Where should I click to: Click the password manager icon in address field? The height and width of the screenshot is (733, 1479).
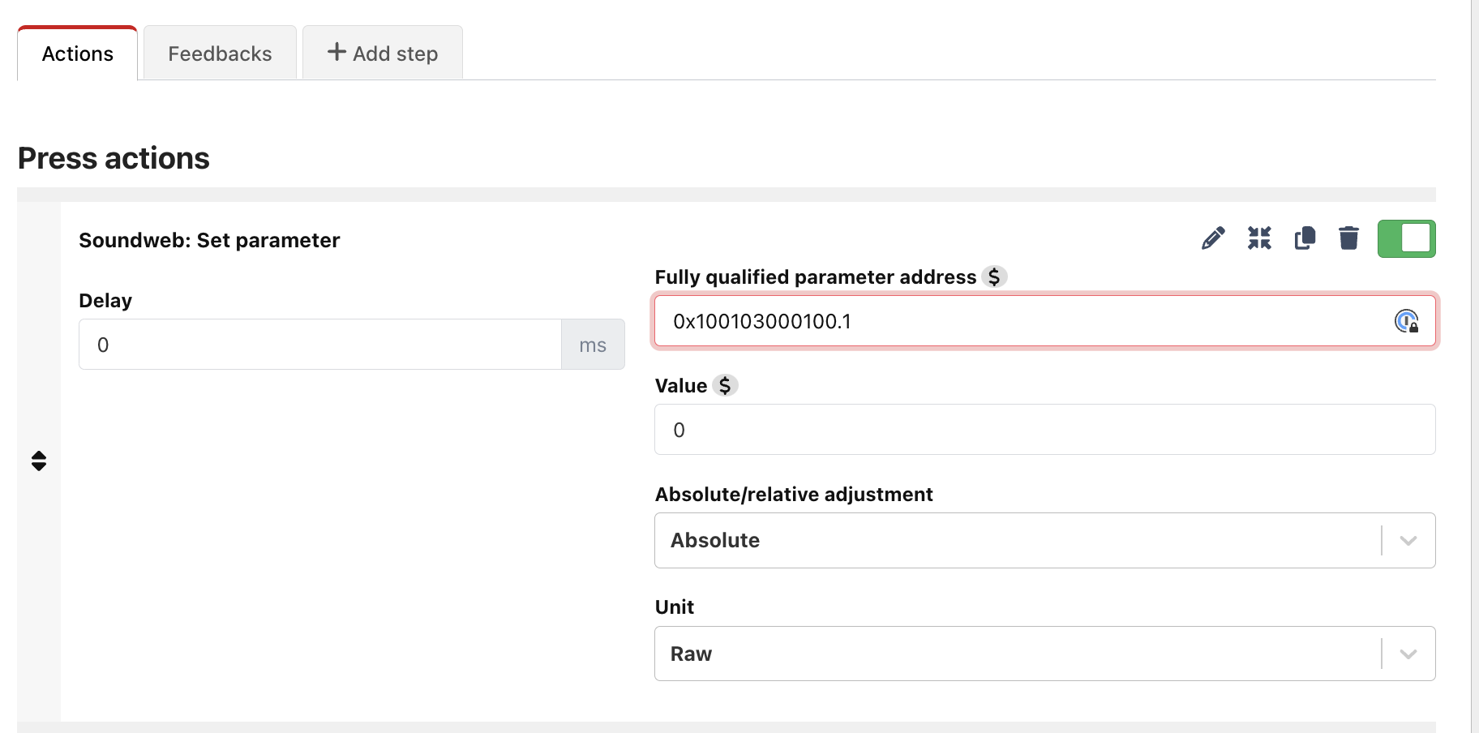pyautogui.click(x=1406, y=322)
